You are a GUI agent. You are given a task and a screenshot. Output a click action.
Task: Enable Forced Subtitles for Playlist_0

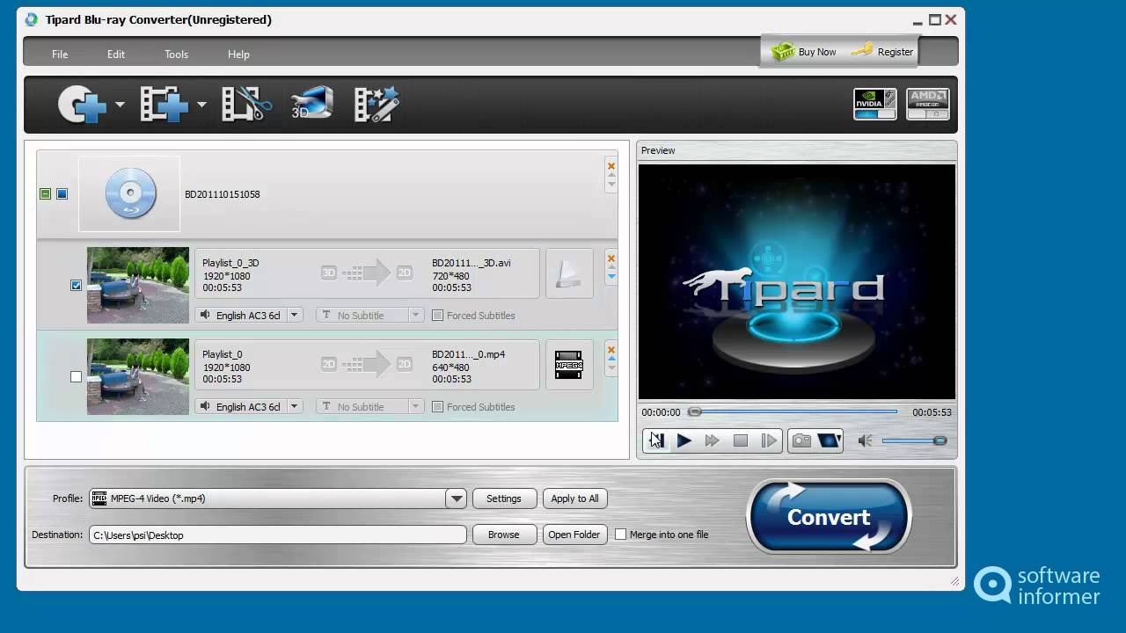pos(437,406)
